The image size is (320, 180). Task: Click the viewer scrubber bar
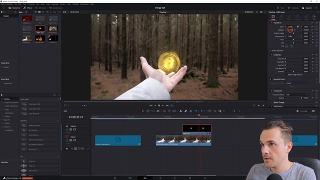[x=164, y=101]
